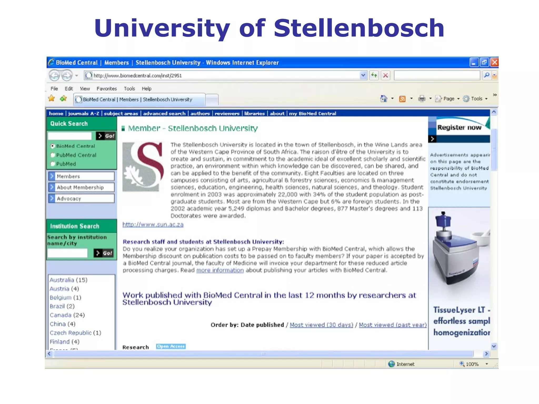Screen dimensions: 539x404
Task: Open a new blank tab
Action: 212,100
